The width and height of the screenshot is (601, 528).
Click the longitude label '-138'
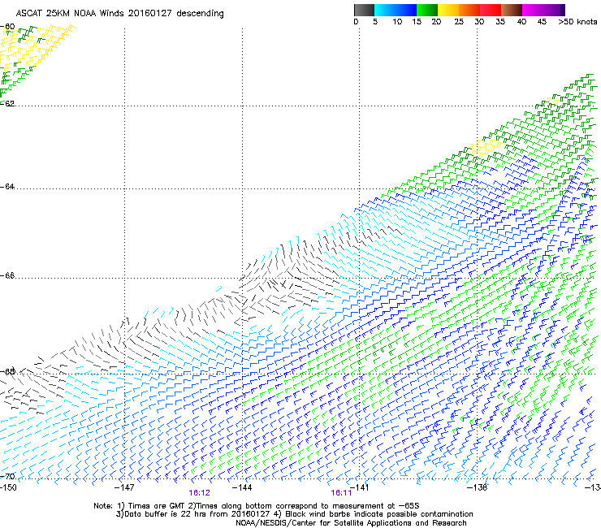tap(477, 487)
